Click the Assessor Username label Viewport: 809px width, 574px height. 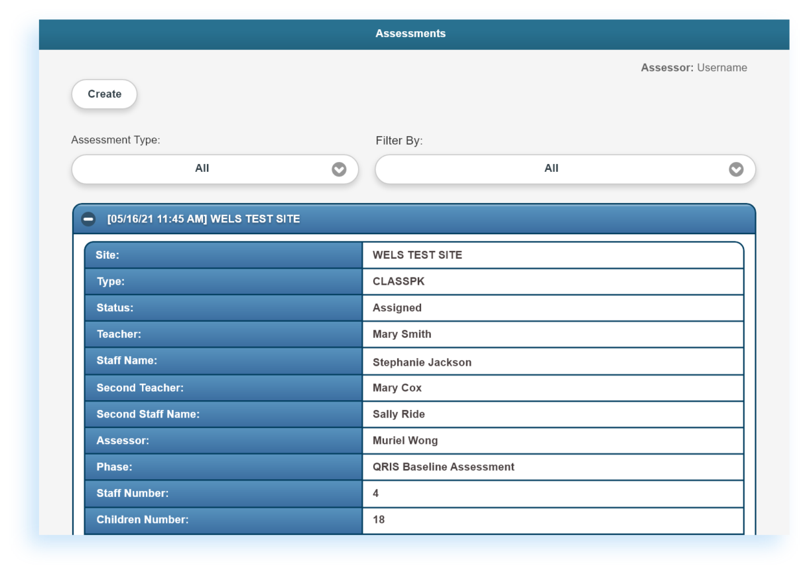click(x=694, y=68)
